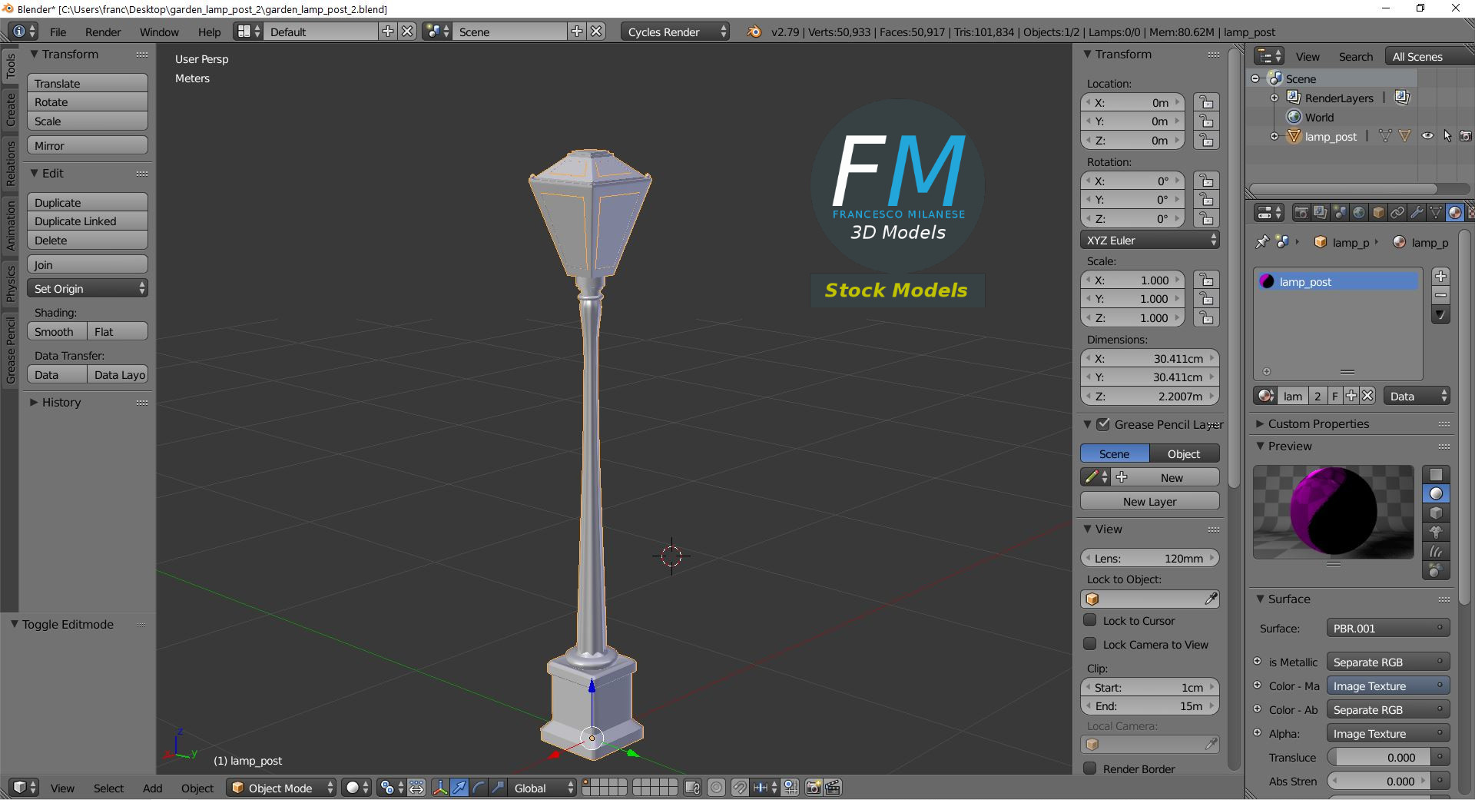Enable Render Border checkbox

tap(1089, 768)
